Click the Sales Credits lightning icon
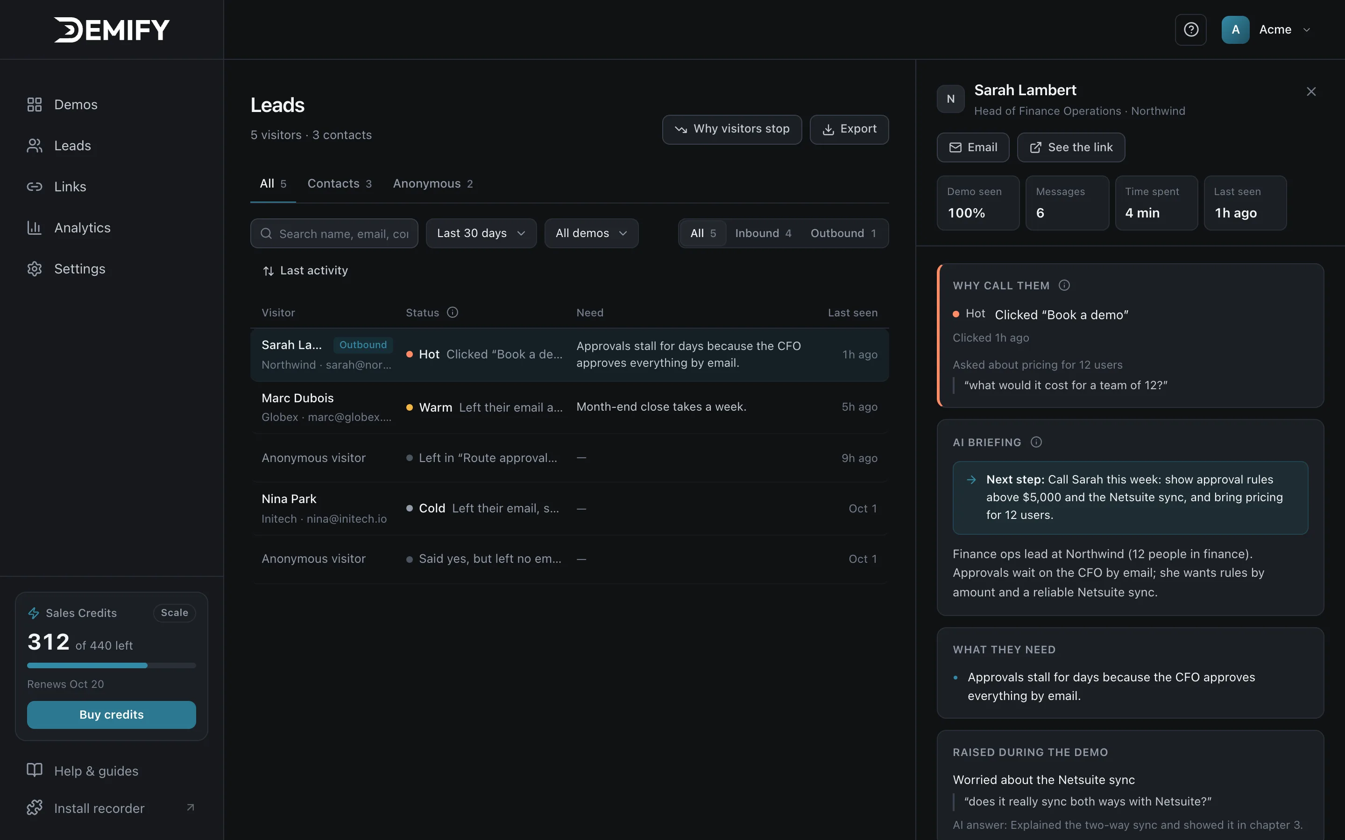The image size is (1345, 840). coord(33,613)
